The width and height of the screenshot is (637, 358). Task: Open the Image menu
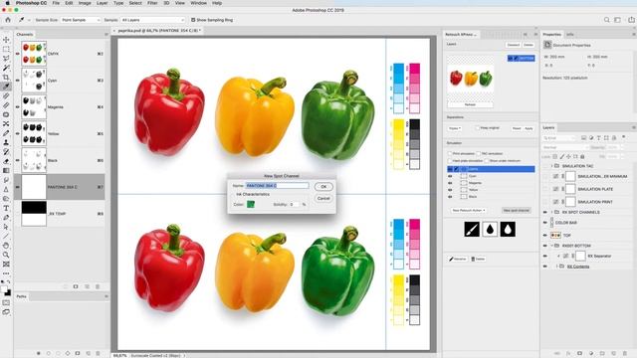click(85, 3)
